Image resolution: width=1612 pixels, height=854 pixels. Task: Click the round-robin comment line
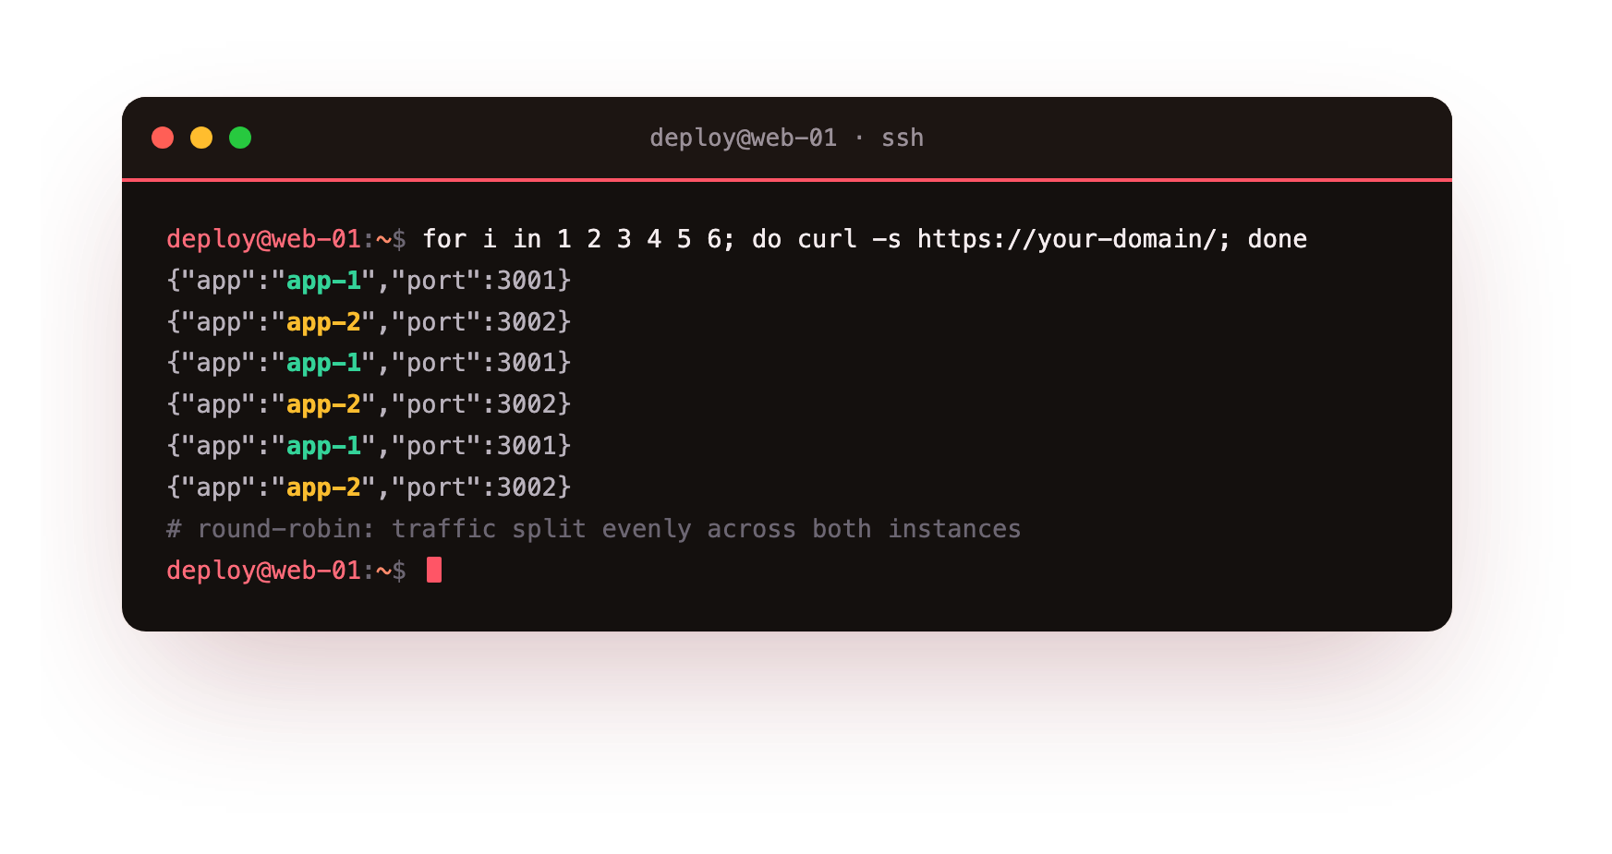593,529
